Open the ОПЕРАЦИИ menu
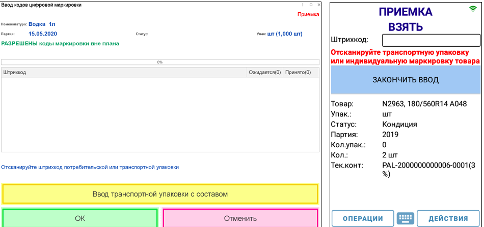The image size is (484, 227). coord(363,218)
